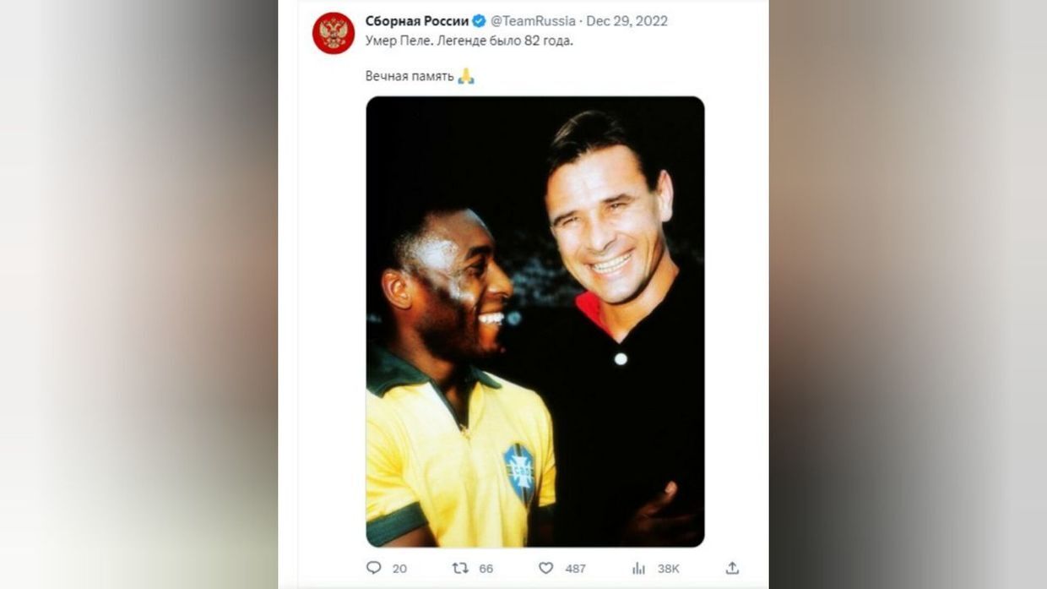Open the Dec 29, 2022 timestamp
The height and width of the screenshot is (589, 1047).
[627, 21]
